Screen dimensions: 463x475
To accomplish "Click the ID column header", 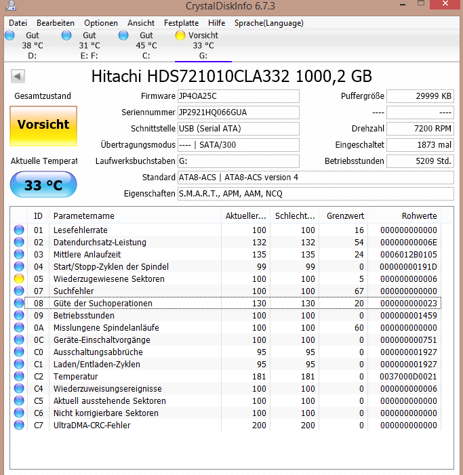I will tap(38, 215).
